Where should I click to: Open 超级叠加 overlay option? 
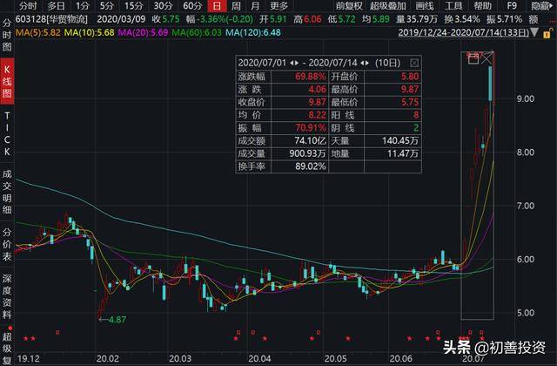388,6
